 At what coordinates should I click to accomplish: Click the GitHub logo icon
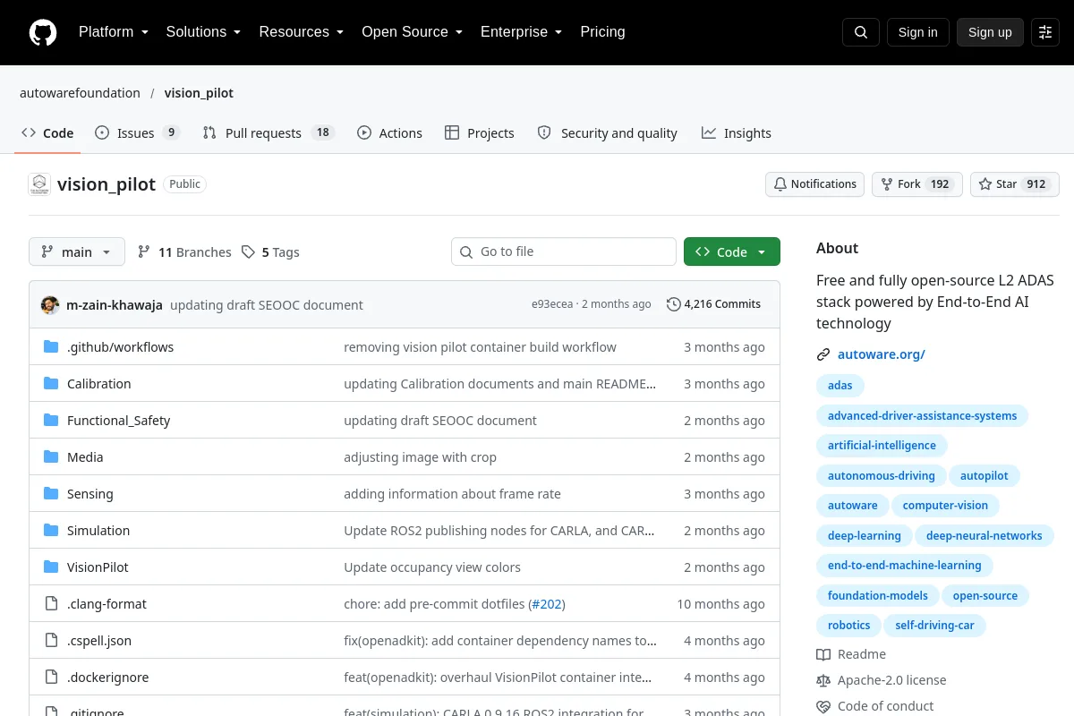[x=43, y=32]
